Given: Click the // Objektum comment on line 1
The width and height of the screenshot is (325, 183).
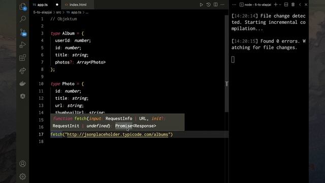Looking at the screenshot, I should click(x=63, y=19).
